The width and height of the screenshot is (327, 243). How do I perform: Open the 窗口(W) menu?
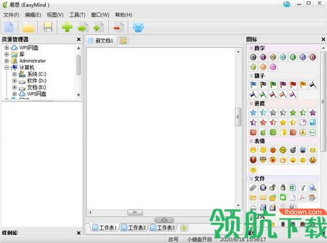coord(100,15)
